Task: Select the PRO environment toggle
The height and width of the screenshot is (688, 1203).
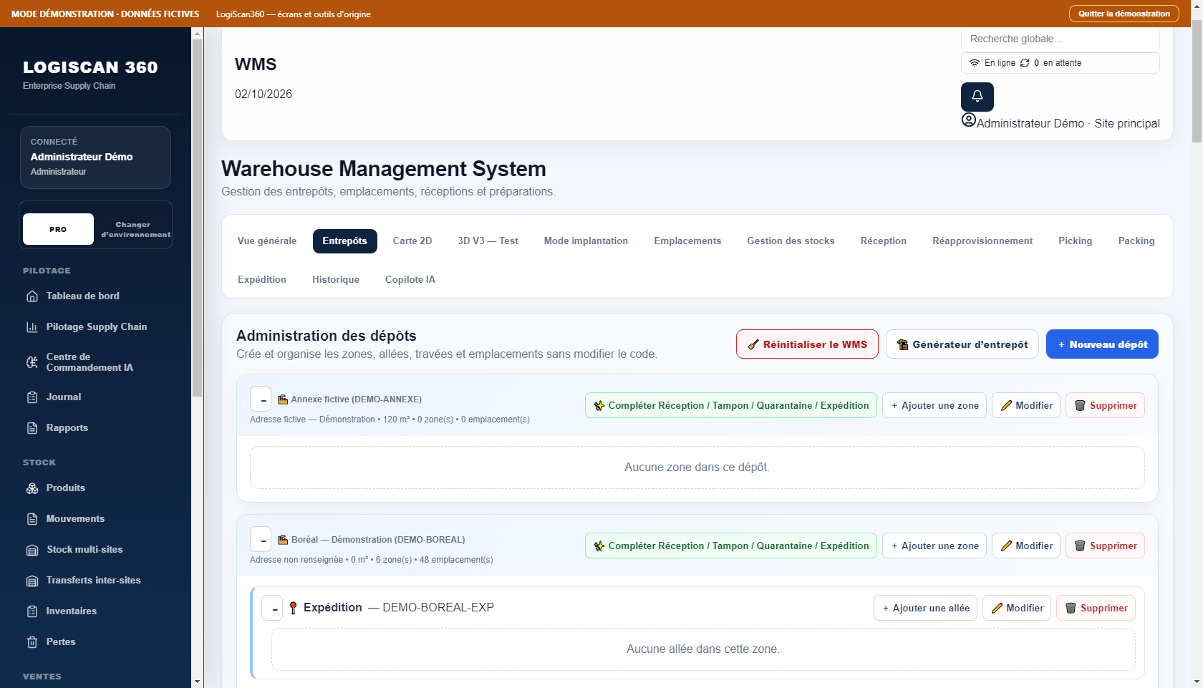Action: pos(58,229)
